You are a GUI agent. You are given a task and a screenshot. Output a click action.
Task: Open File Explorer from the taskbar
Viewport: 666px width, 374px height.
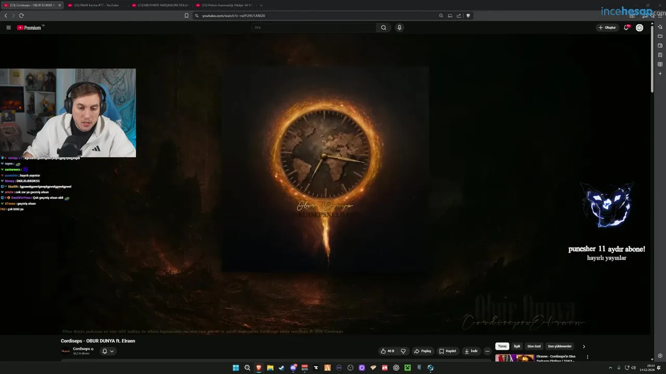pos(270,368)
